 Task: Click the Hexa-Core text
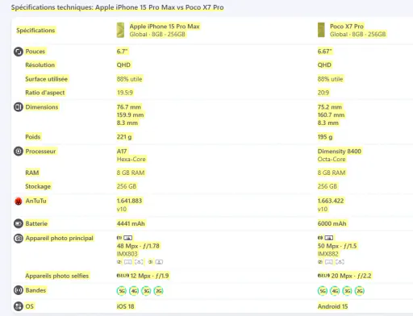tap(131, 159)
